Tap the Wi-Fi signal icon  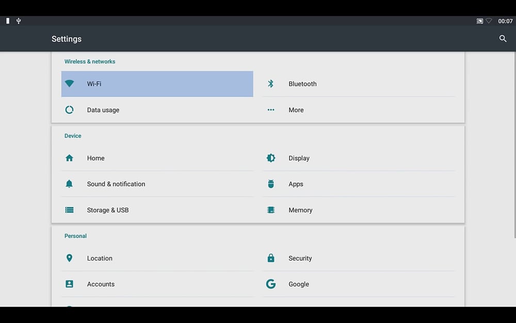point(69,83)
